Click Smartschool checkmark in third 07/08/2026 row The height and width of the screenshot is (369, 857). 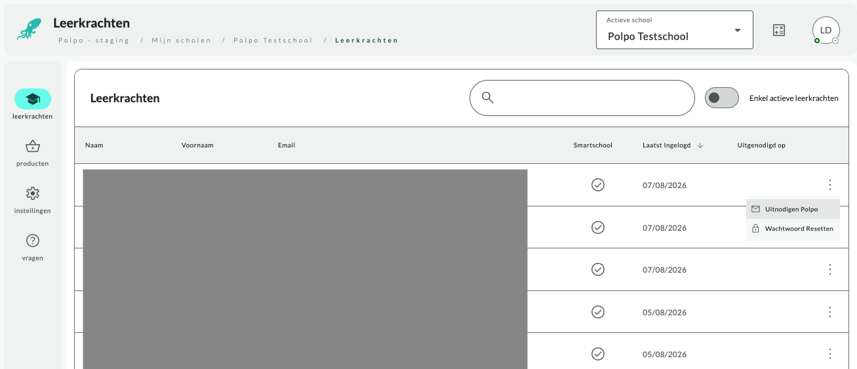tap(598, 269)
